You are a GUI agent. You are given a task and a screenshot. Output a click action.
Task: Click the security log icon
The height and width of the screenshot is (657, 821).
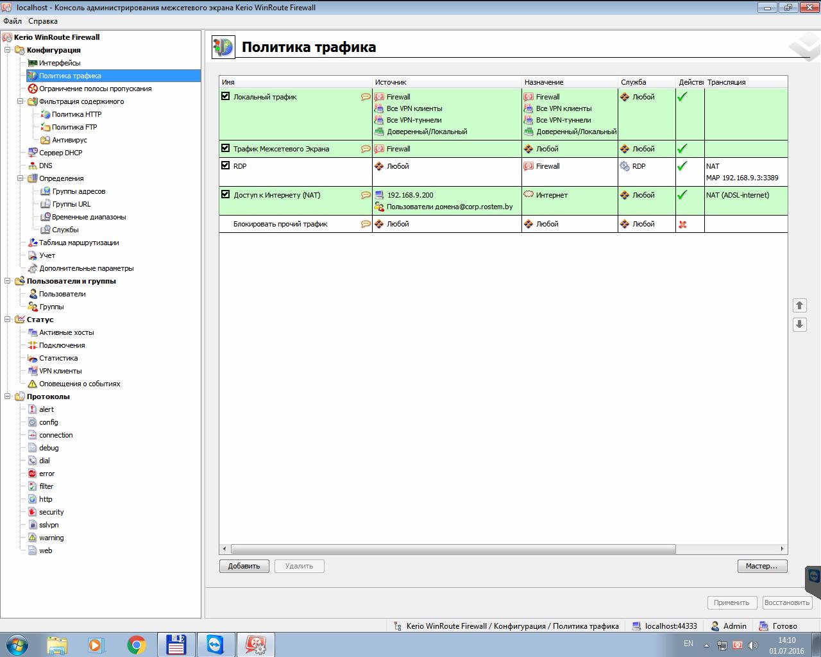(x=33, y=512)
